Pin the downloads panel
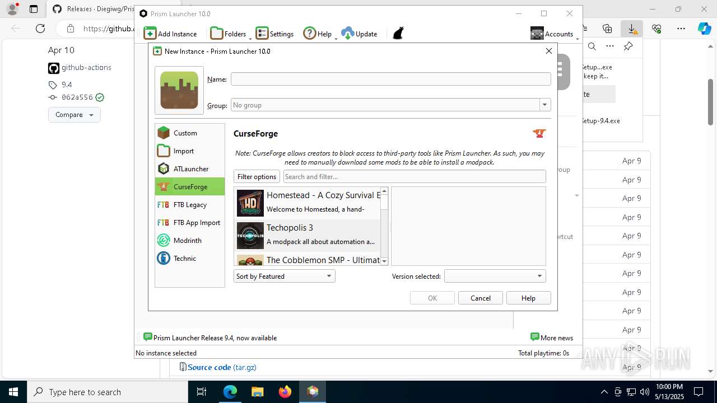Image resolution: width=717 pixels, height=403 pixels. coord(628,46)
